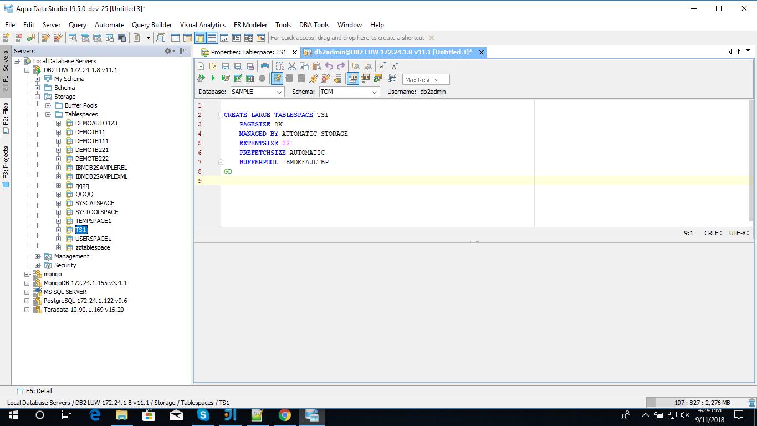Redo the last undone edit
The image size is (757, 426).
click(x=341, y=66)
